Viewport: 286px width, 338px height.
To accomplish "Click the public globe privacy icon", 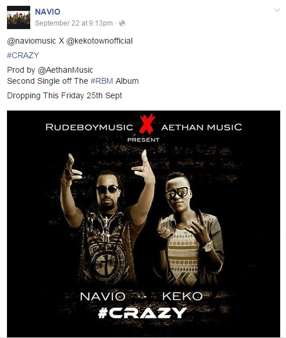I will pyautogui.click(x=122, y=23).
